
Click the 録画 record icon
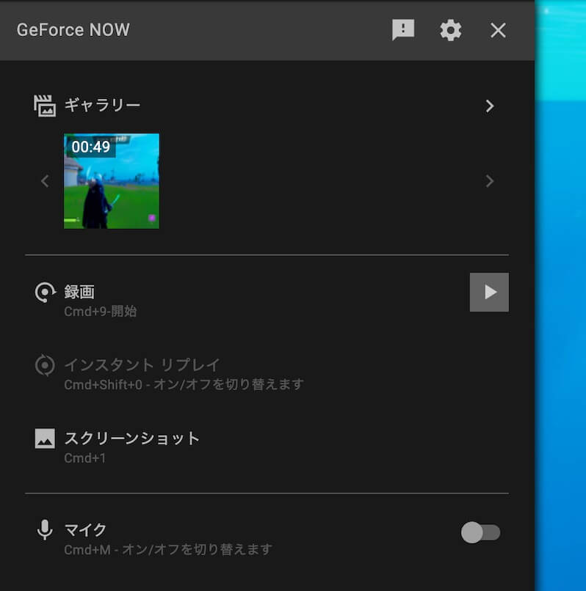point(46,292)
